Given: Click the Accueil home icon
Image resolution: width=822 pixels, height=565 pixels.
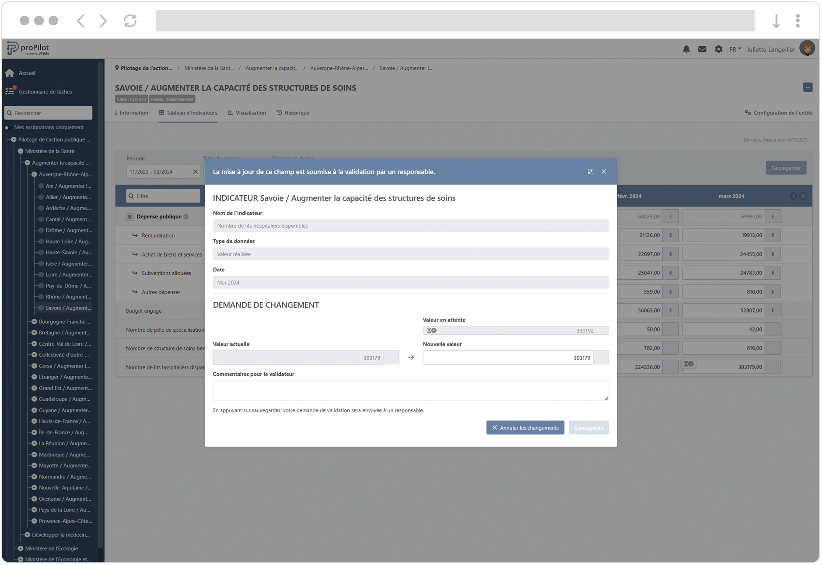Looking at the screenshot, I should click(10, 73).
